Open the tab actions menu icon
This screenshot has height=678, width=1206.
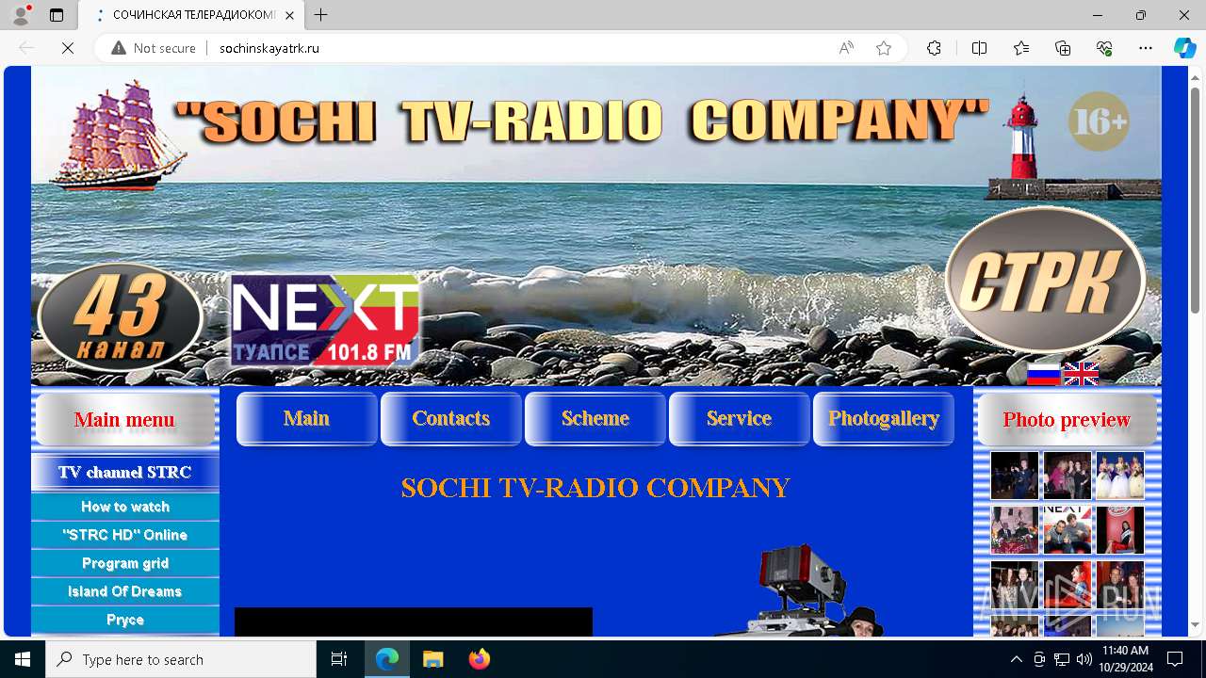(x=57, y=15)
